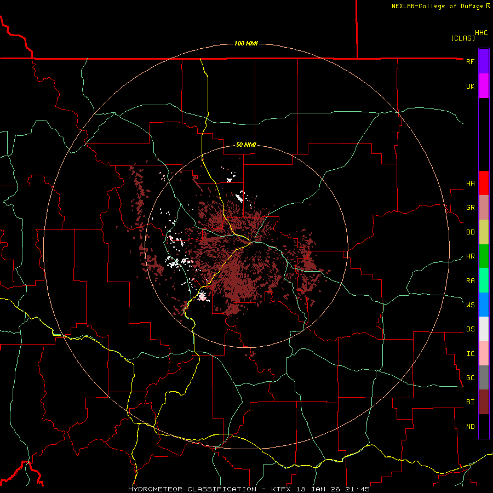Click the HA red legend swatch
493x493 pixels.
484,183
